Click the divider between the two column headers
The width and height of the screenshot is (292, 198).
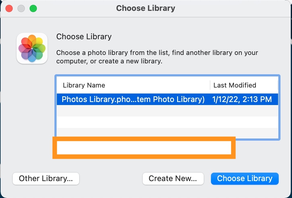[210, 85]
